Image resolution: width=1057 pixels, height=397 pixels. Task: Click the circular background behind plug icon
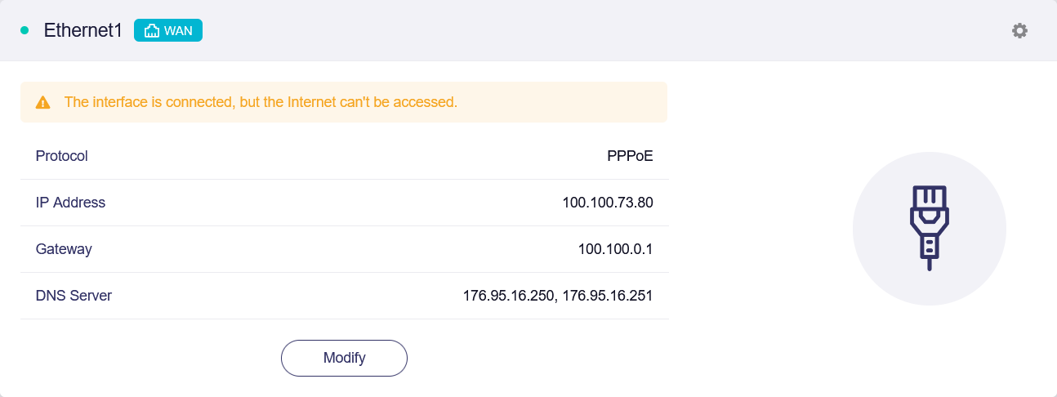point(930,229)
